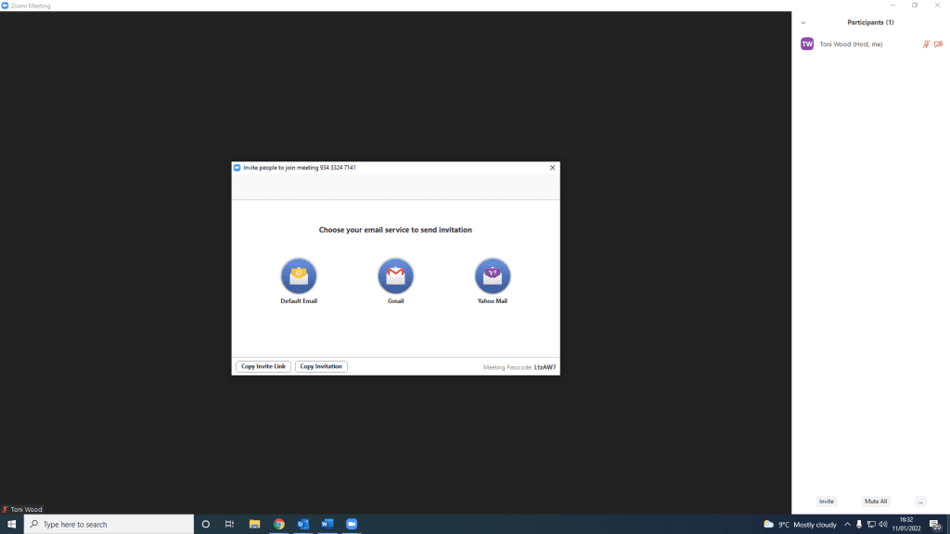
Task: Switch to Microsoft Word in the taskbar
Action: click(327, 524)
